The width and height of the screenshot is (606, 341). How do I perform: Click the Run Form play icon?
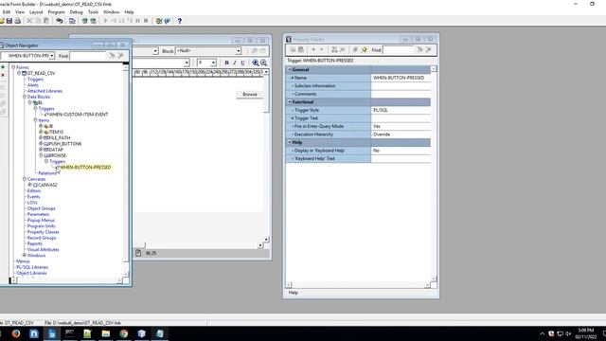pos(105,21)
